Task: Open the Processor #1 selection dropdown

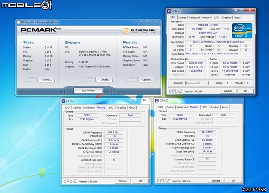Action: [197, 83]
